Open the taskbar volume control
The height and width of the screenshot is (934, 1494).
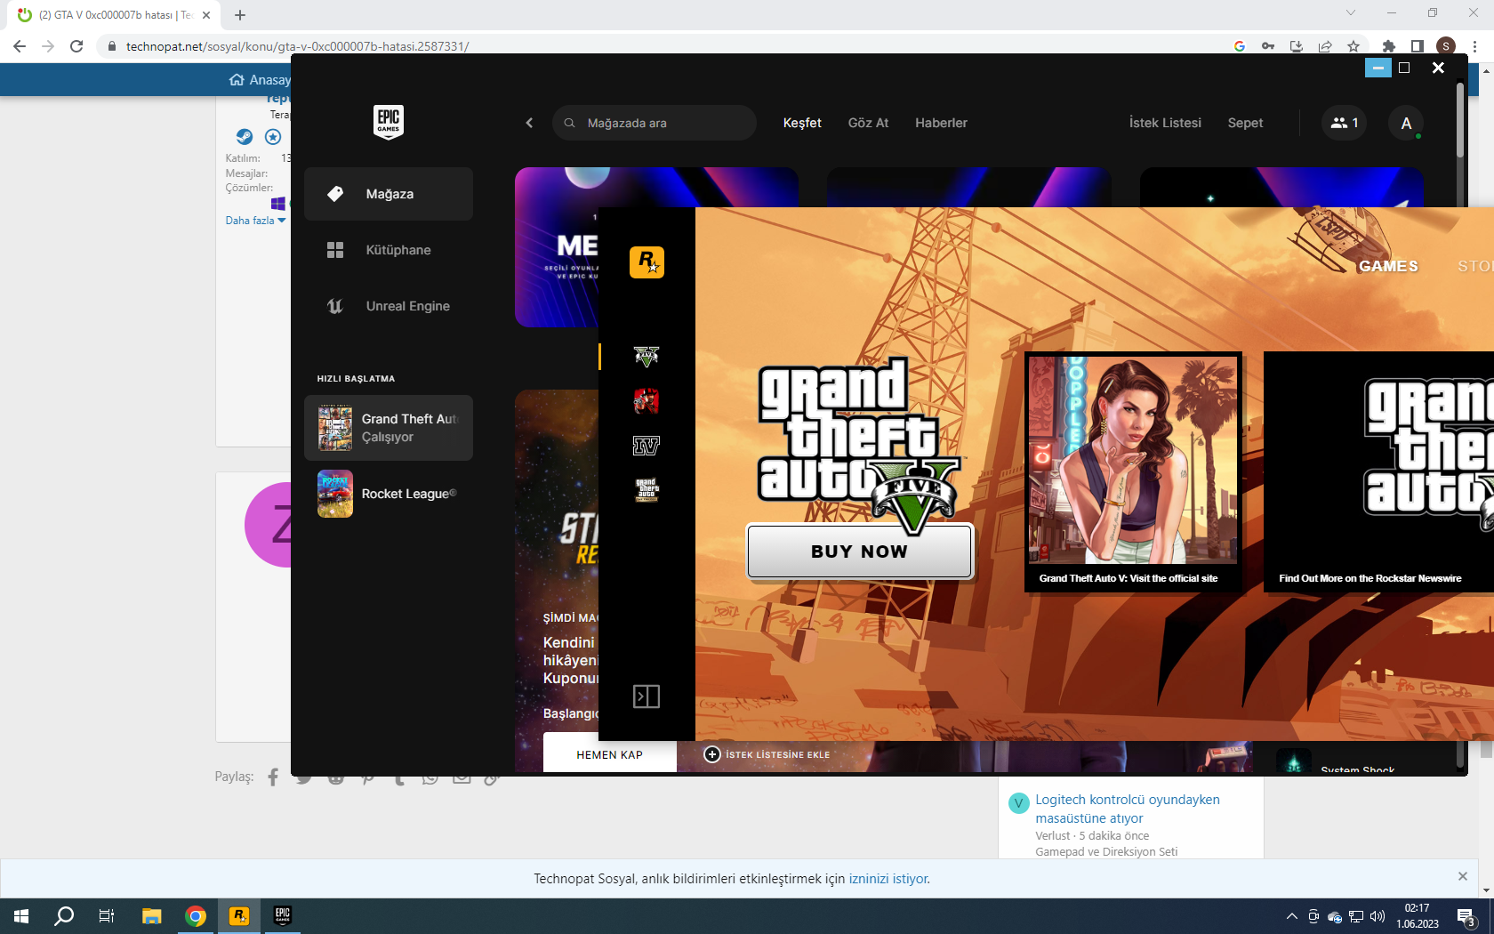click(x=1378, y=916)
